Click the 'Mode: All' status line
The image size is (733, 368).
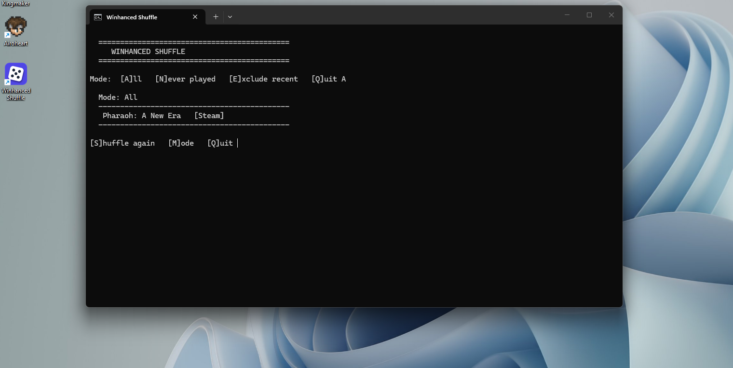[x=118, y=97]
